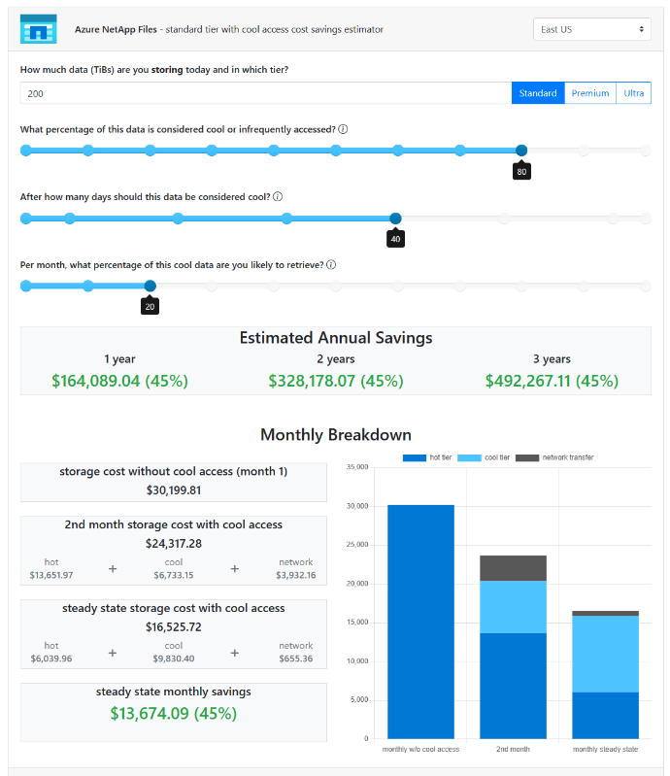The width and height of the screenshot is (670, 776).
Task: Click the dark network segment of 2nd month bar
Action: [513, 568]
